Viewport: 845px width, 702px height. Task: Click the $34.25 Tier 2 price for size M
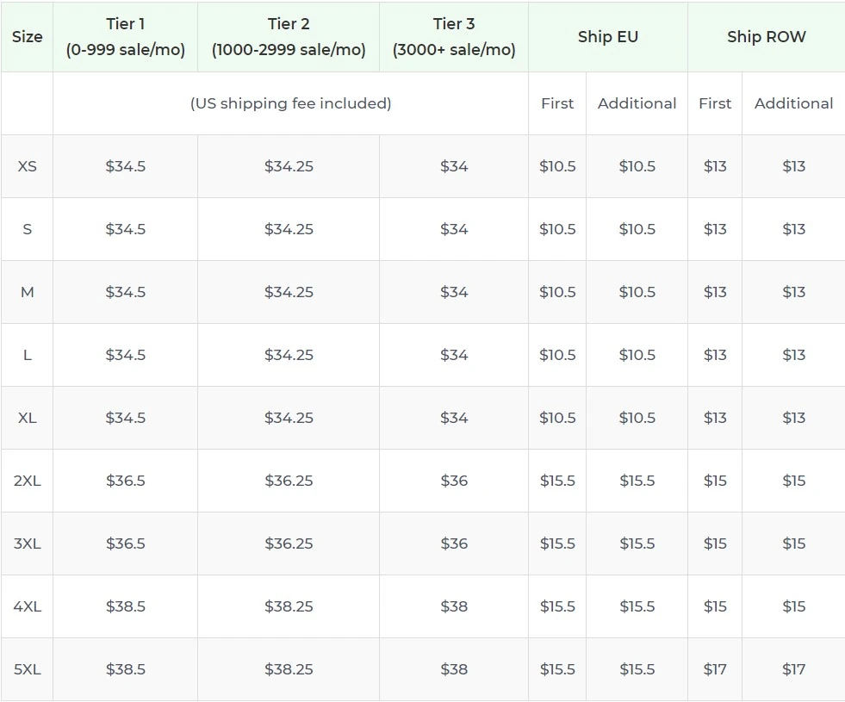tap(288, 292)
